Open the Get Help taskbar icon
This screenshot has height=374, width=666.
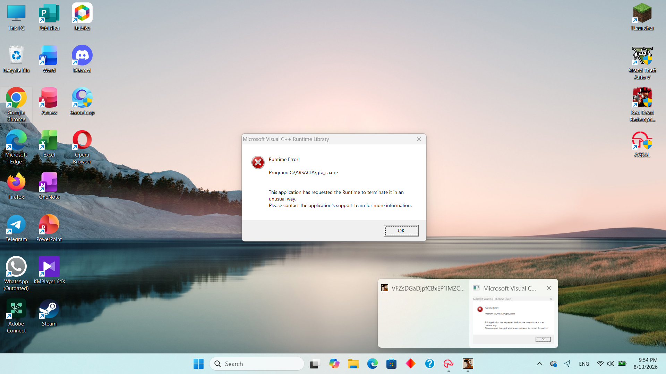click(429, 364)
